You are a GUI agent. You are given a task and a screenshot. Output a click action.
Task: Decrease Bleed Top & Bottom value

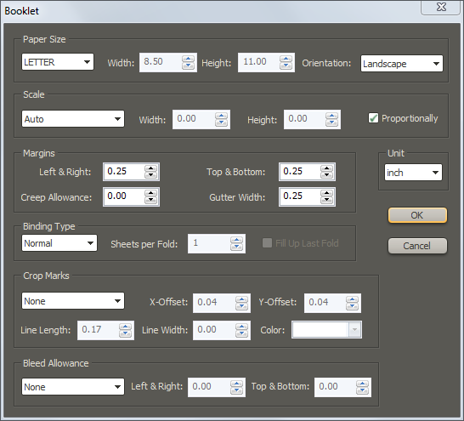363,390
